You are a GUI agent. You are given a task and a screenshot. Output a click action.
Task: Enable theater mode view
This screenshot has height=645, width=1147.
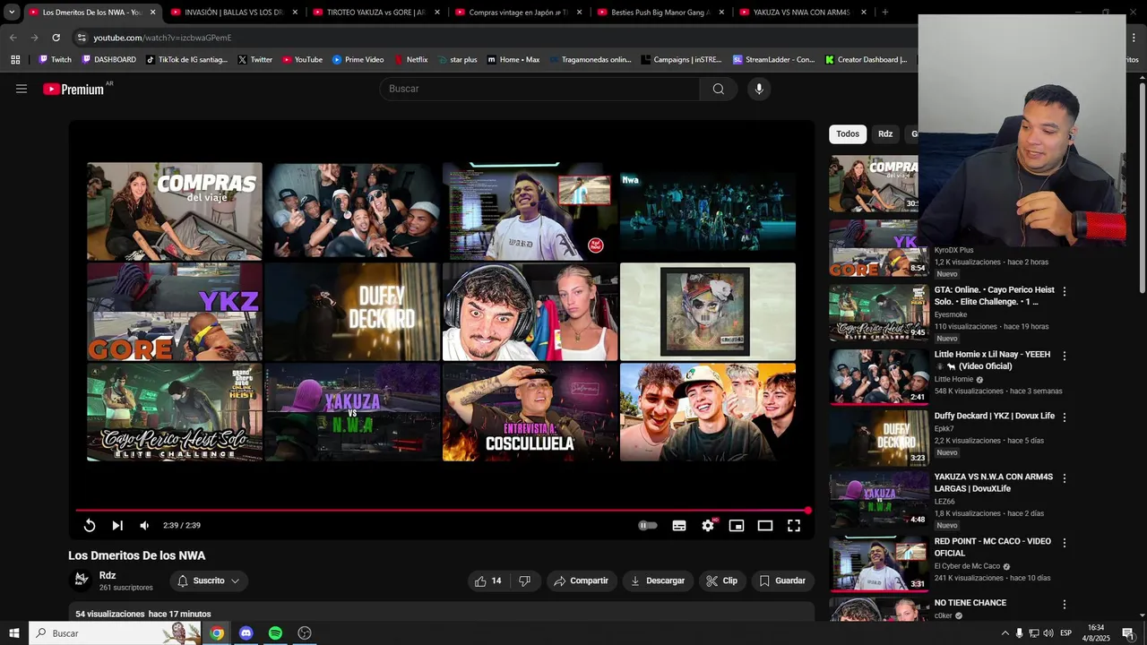765,526
